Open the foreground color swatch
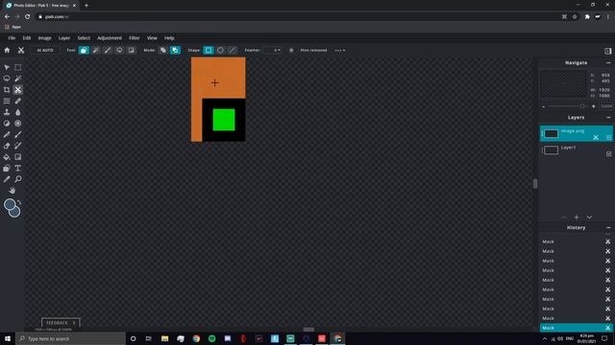Viewport: 615px width, 345px height. [10, 204]
